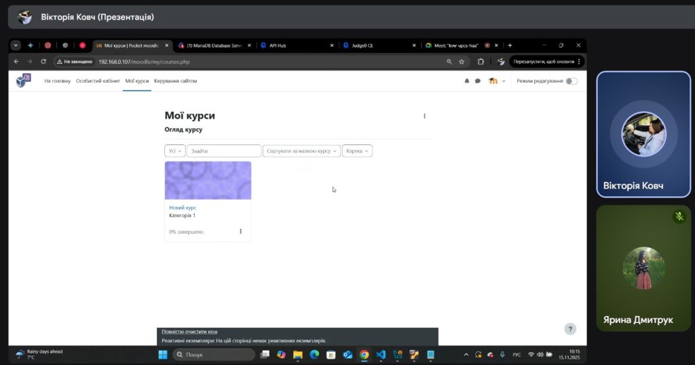The height and width of the screenshot is (365, 695).
Task: Open the messages chat bubble icon
Action: (x=478, y=81)
